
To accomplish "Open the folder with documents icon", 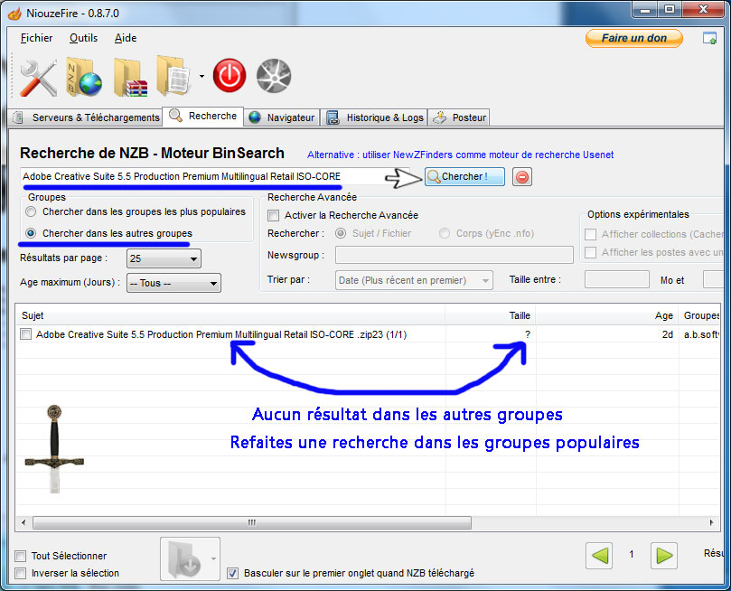I will click(173, 76).
